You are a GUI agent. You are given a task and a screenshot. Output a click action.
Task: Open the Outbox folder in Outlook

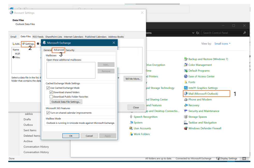pos(28,125)
